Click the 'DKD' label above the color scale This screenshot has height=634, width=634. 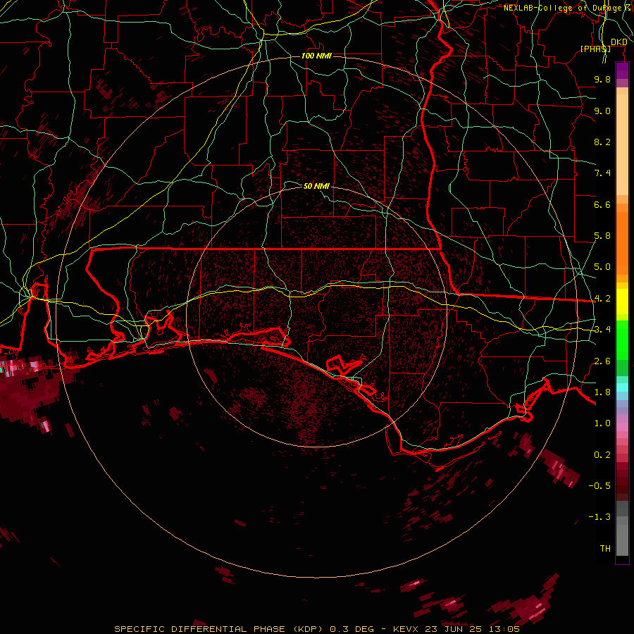(619, 42)
